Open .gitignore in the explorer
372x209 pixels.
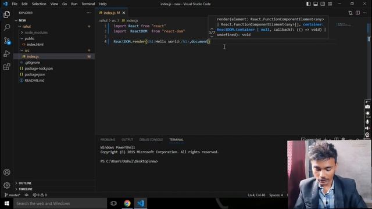pyautogui.click(x=33, y=63)
